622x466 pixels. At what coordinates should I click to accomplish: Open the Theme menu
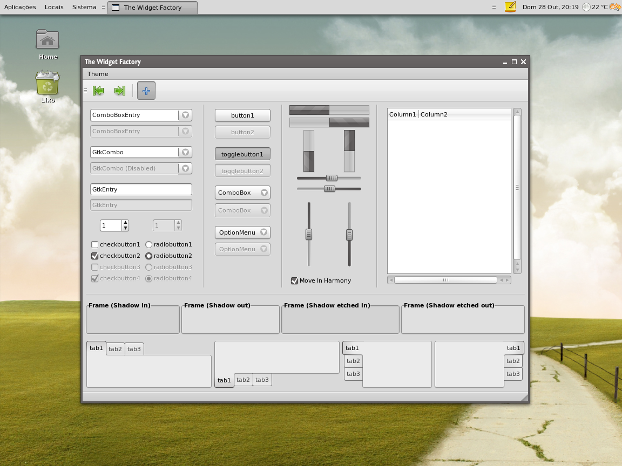click(97, 74)
